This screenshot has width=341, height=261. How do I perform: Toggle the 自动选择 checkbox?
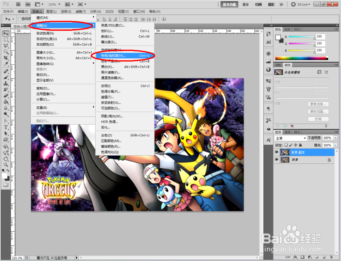click(19, 19)
